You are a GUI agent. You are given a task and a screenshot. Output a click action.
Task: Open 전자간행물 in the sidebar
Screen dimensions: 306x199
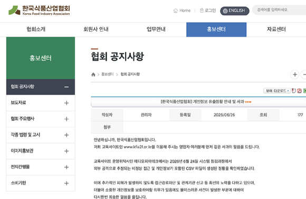click(x=20, y=167)
